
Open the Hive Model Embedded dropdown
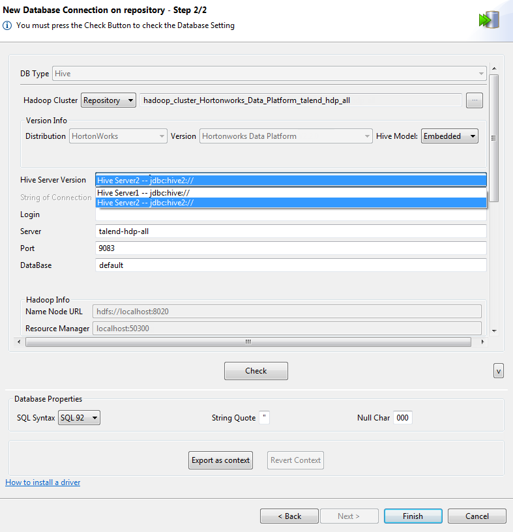tap(449, 136)
